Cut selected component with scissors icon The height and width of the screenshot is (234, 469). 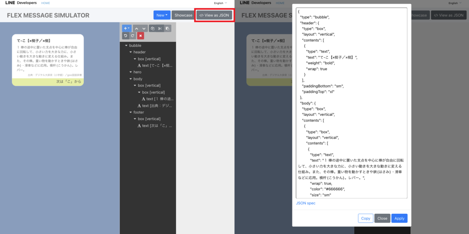tap(160, 28)
